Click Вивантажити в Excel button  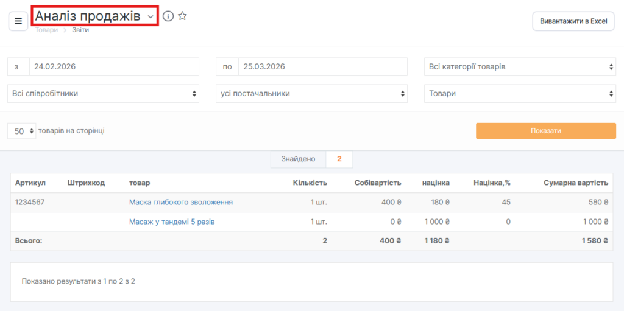click(x=573, y=21)
